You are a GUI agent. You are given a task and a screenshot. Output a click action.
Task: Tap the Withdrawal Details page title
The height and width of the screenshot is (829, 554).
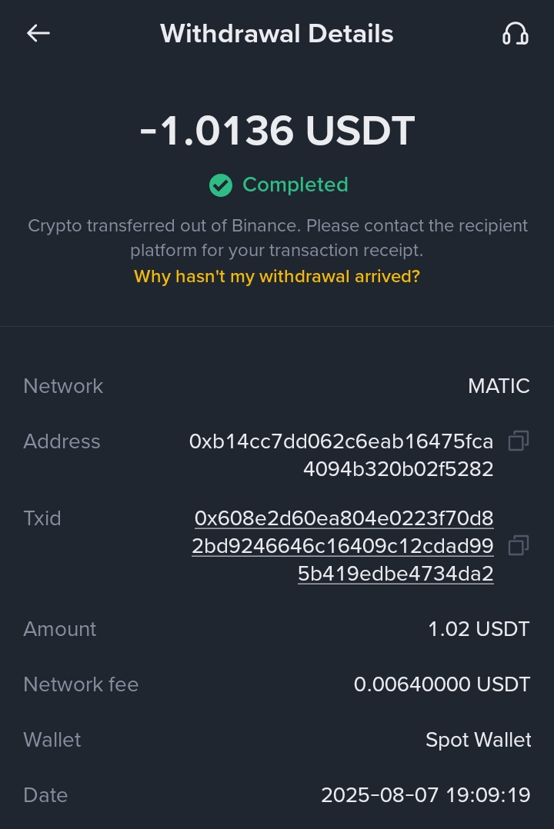pos(277,34)
